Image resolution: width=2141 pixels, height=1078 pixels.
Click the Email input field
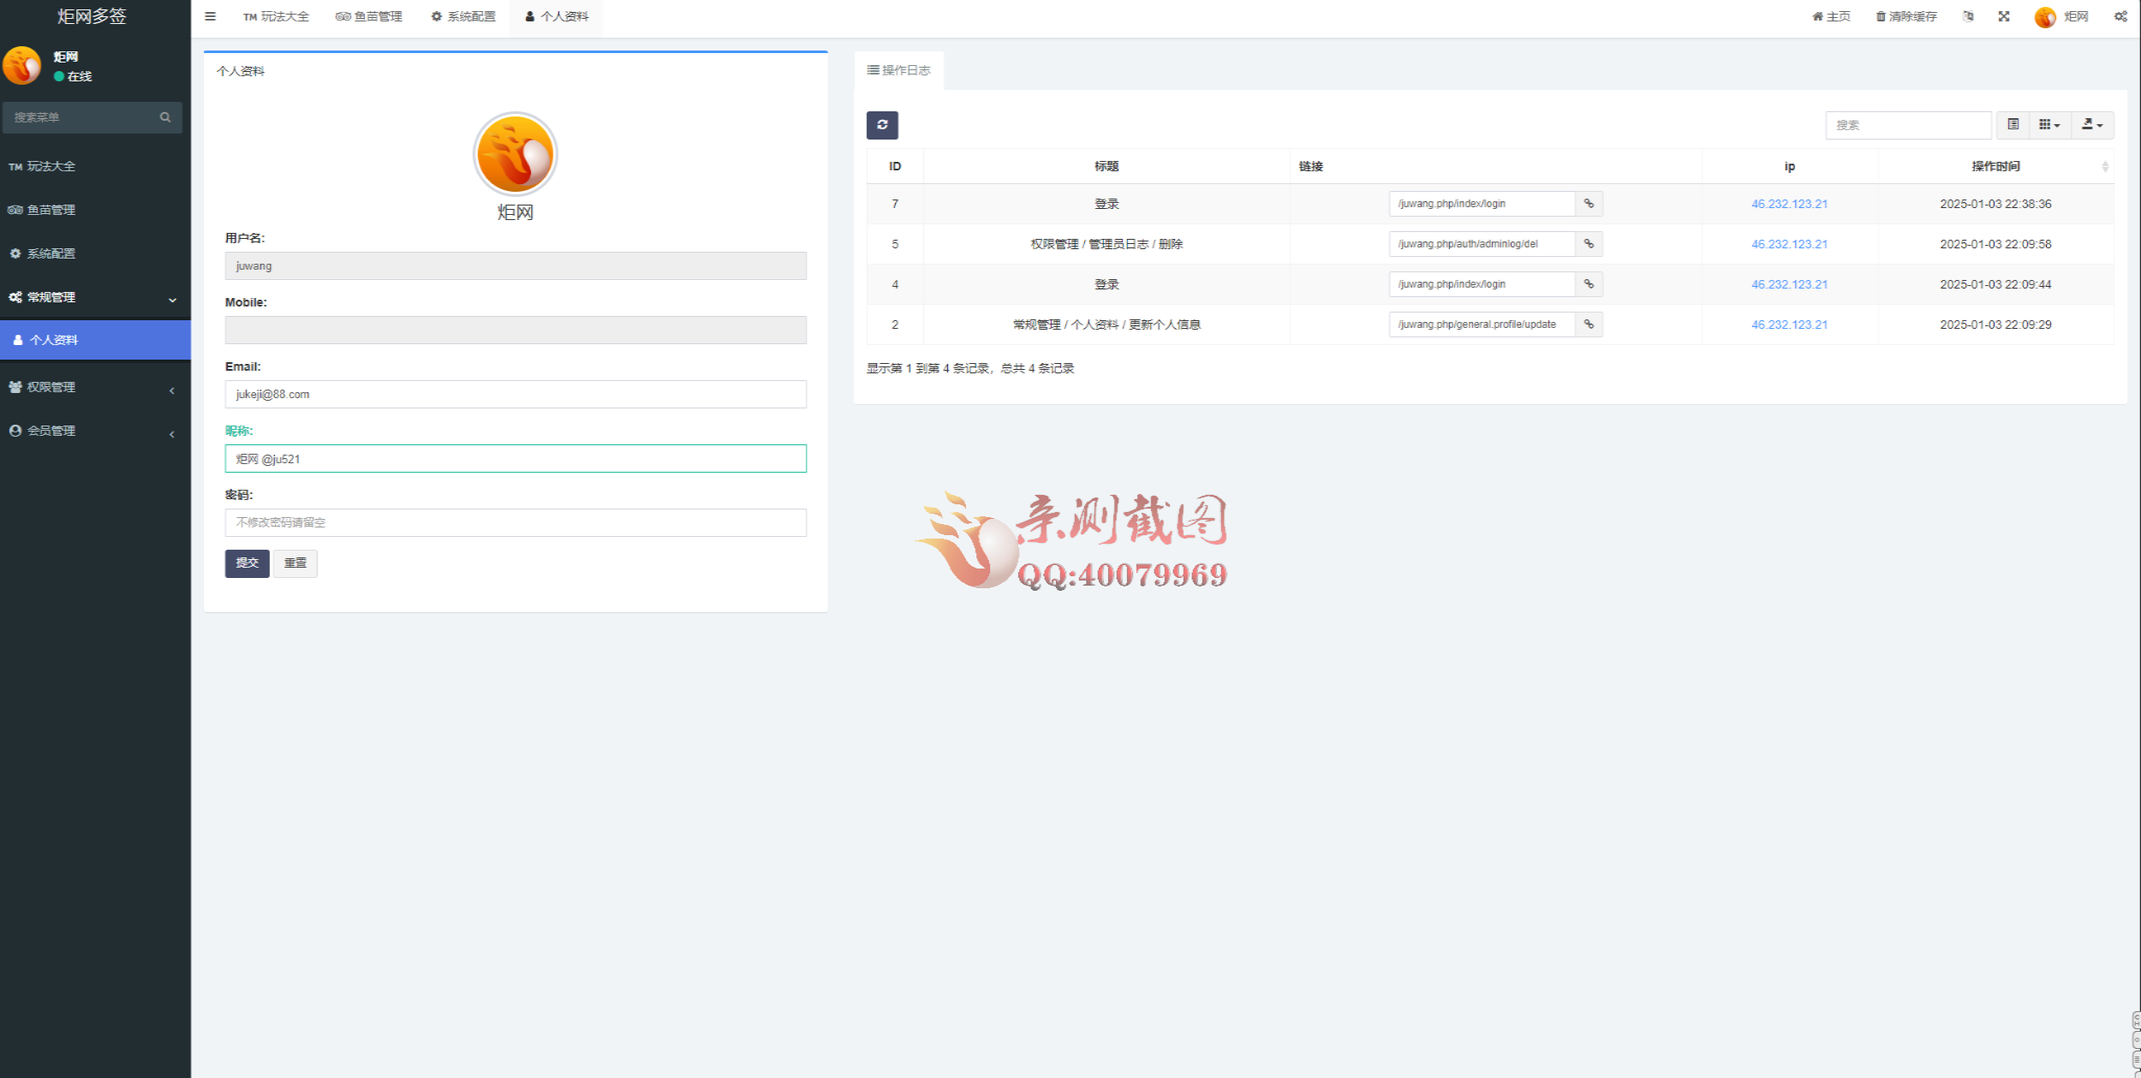coord(516,394)
